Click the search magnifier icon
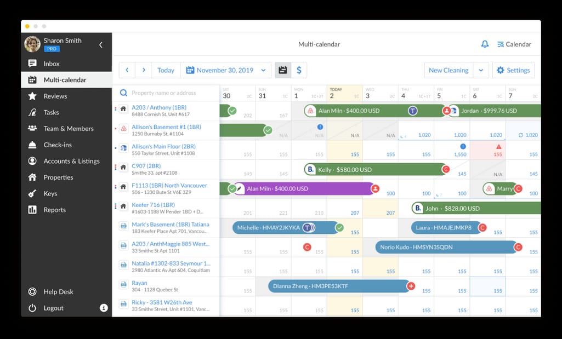The height and width of the screenshot is (339, 562). point(123,93)
